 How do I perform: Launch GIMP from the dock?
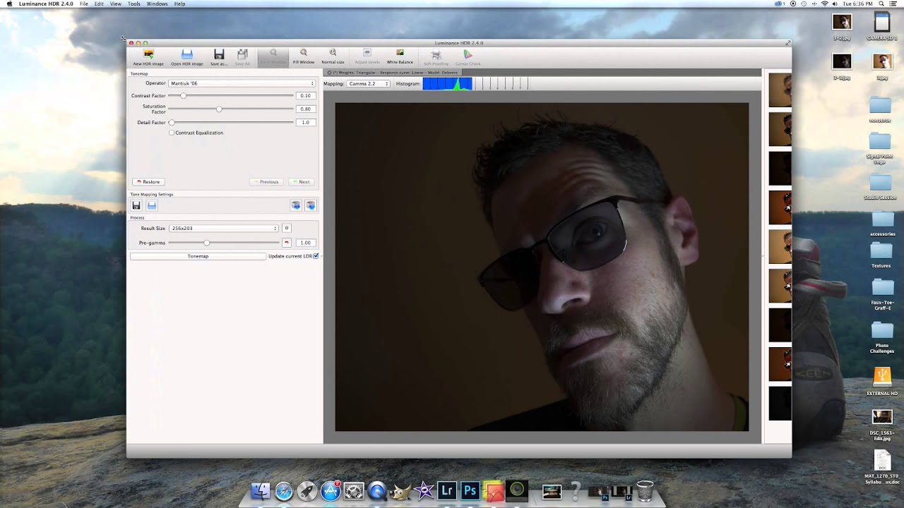pyautogui.click(x=400, y=491)
